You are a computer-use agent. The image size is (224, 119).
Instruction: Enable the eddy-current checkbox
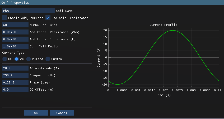click(x=5, y=18)
